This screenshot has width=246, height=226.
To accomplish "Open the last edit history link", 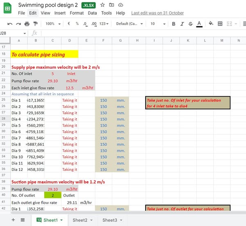I will point(157,13).
